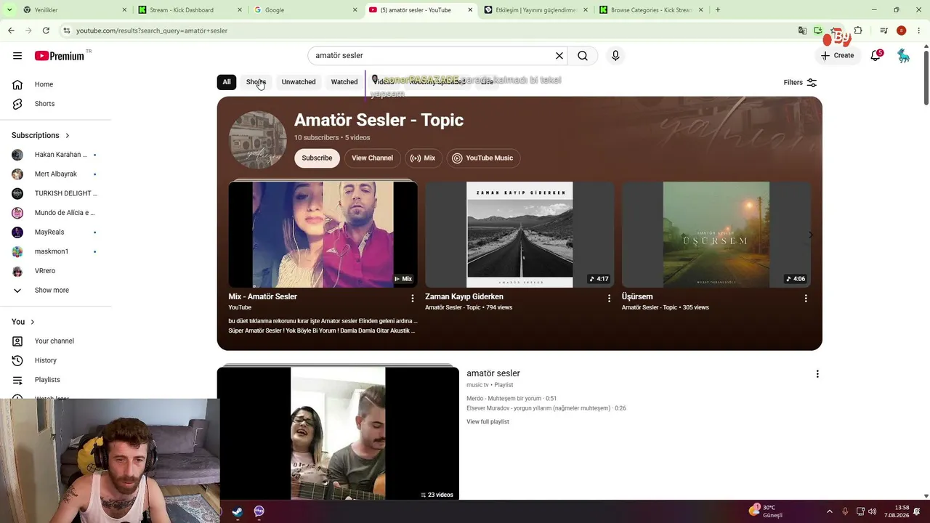Open Steam from the taskbar
Screen dimensions: 930x523
pos(238,512)
